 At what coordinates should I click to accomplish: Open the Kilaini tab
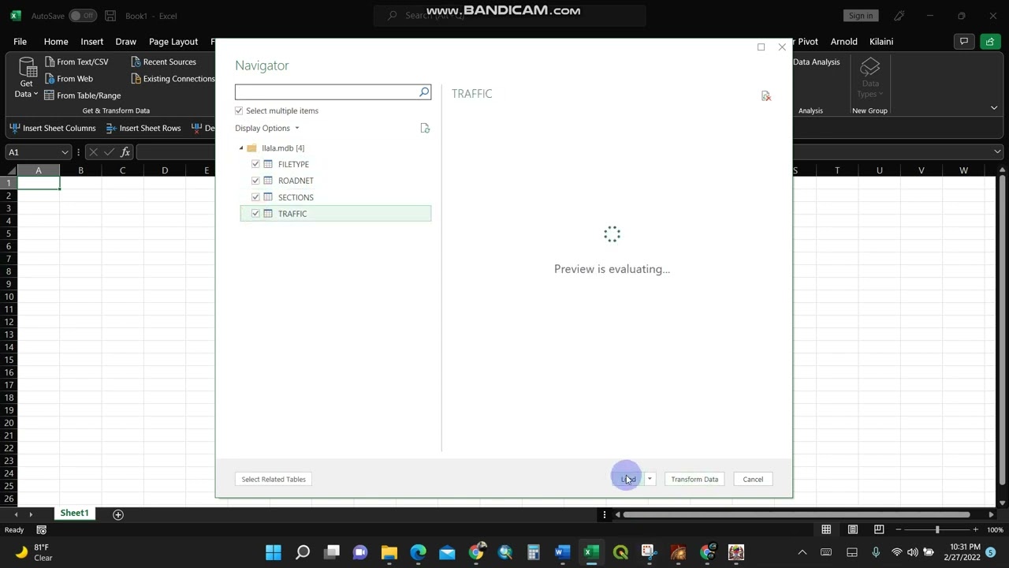[881, 42]
